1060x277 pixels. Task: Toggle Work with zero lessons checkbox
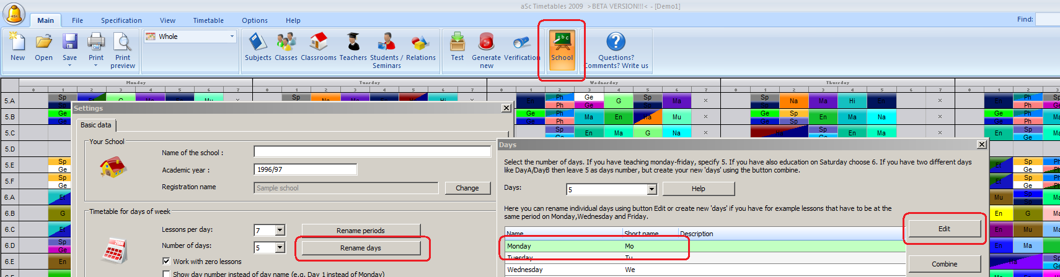pos(166,262)
